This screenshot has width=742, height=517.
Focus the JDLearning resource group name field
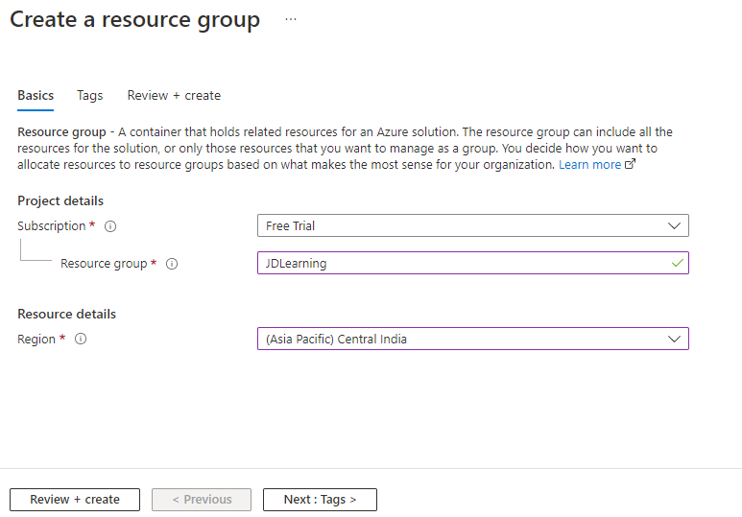(472, 263)
